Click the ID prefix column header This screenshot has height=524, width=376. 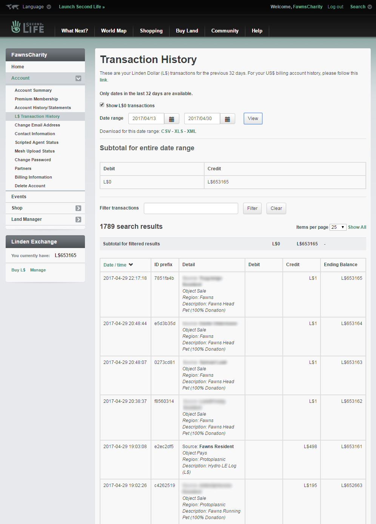click(163, 265)
